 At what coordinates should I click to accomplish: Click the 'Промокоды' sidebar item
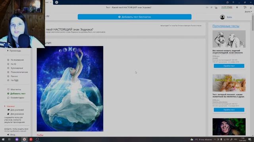(15, 51)
